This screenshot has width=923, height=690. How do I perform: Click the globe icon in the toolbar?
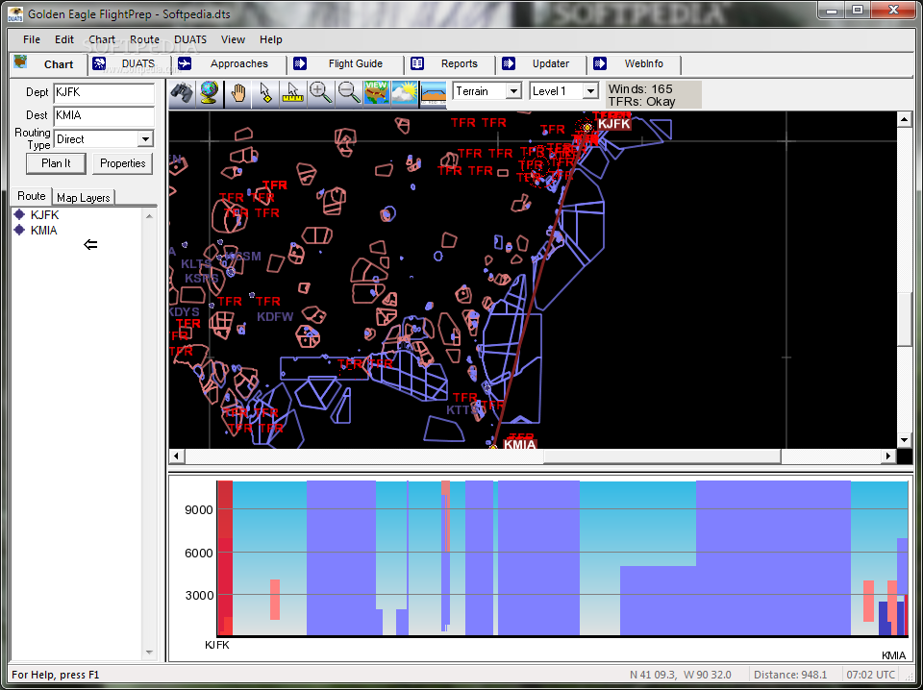tap(210, 93)
